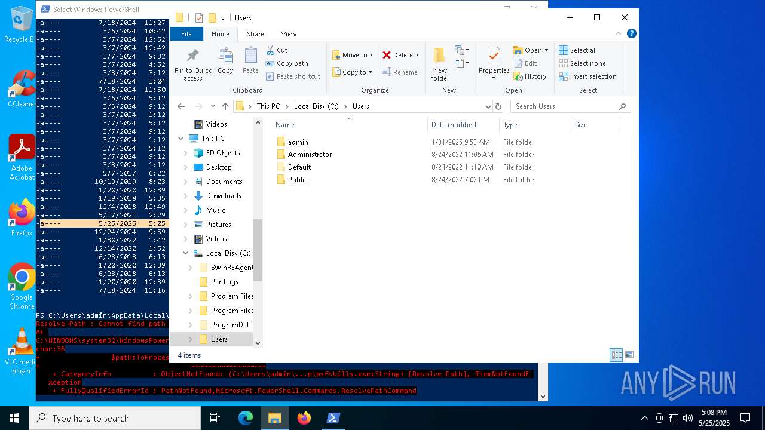765x430 pixels.
Task: Open volume control in tray
Action: (x=688, y=418)
